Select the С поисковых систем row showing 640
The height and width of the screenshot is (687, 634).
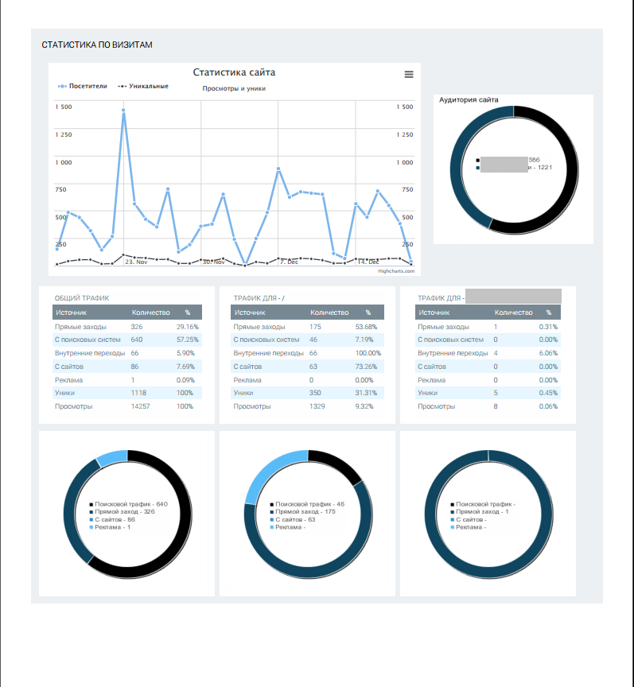pos(127,340)
